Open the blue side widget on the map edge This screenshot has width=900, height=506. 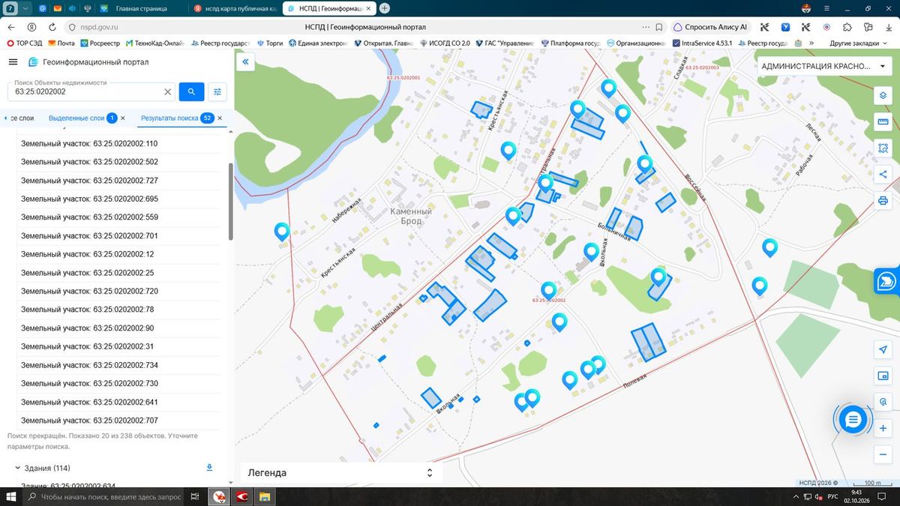coord(887,280)
